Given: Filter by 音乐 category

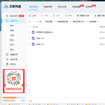Looking at the screenshot, I should point(12,40).
